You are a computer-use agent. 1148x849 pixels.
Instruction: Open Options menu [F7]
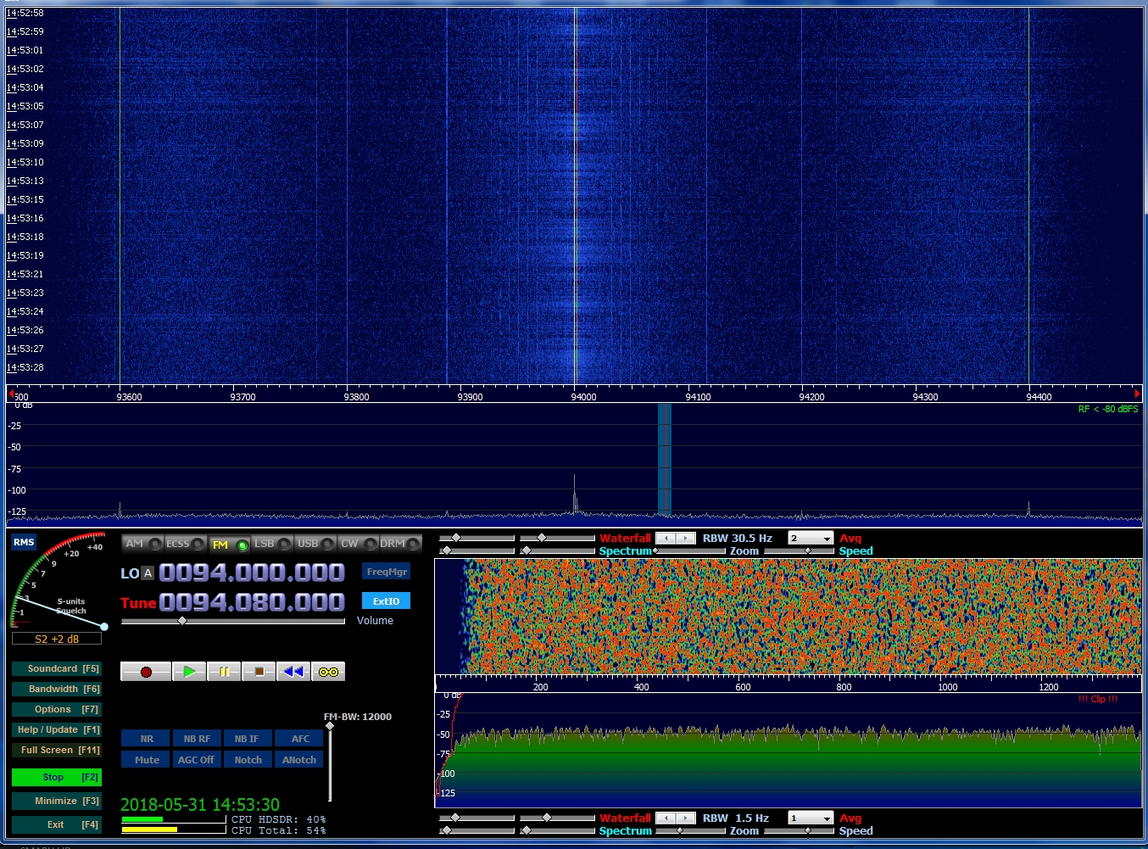57,709
